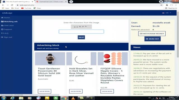Open F.A.Q. in sidebar

[5, 33]
